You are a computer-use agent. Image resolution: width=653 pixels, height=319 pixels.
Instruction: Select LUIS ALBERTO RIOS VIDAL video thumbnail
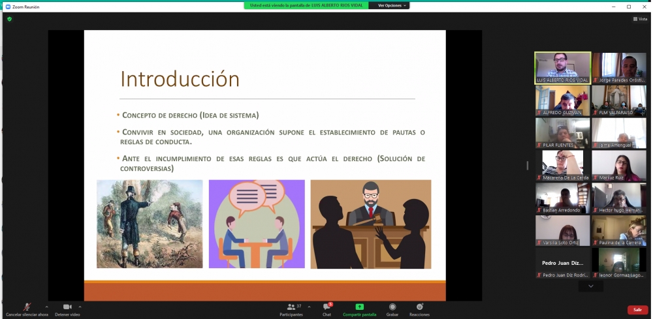[x=562, y=67]
